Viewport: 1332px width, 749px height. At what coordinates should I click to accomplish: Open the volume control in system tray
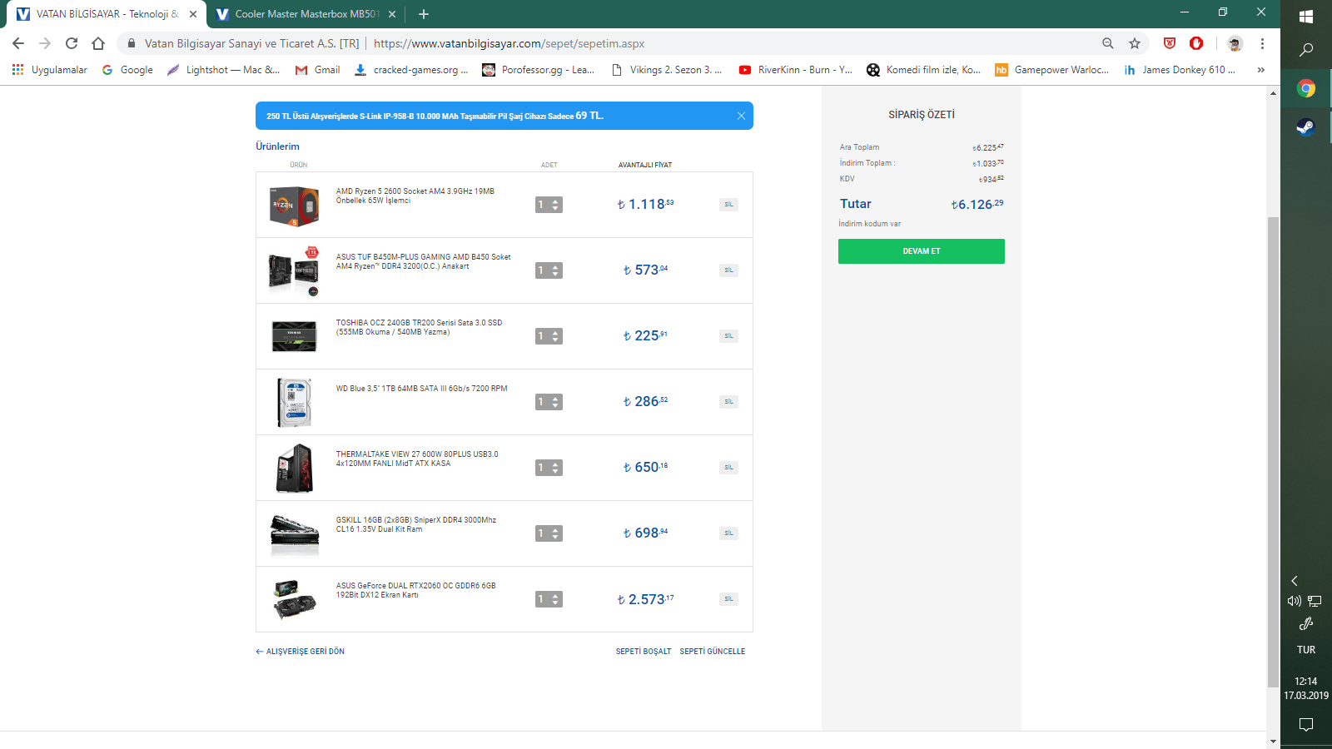click(x=1295, y=601)
